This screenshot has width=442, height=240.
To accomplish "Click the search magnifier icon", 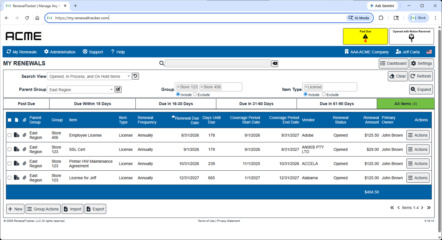I will click(162, 63).
